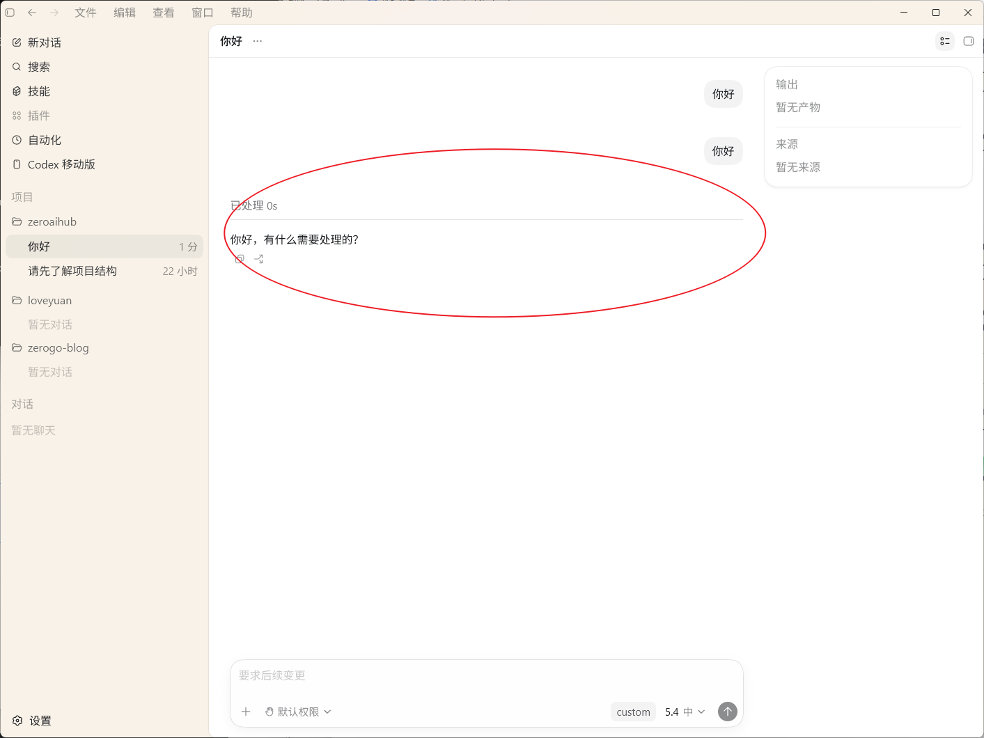Expand the zerogo-blog project folder
The height and width of the screenshot is (738, 984).
click(x=104, y=347)
